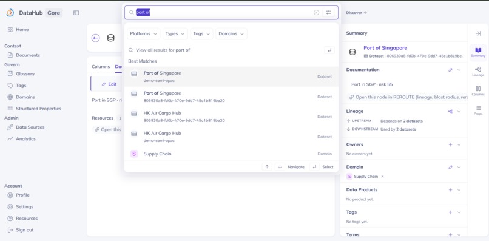The width and height of the screenshot is (489, 241).
Task: Edit Domain with the pencil icon
Action: [x=450, y=168]
